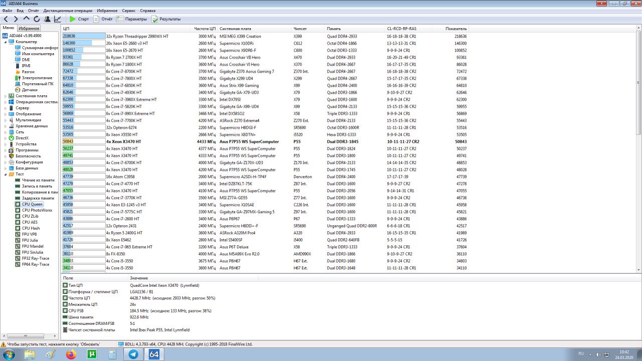
Task: Open Calculator from the taskbar
Action: tap(113, 354)
